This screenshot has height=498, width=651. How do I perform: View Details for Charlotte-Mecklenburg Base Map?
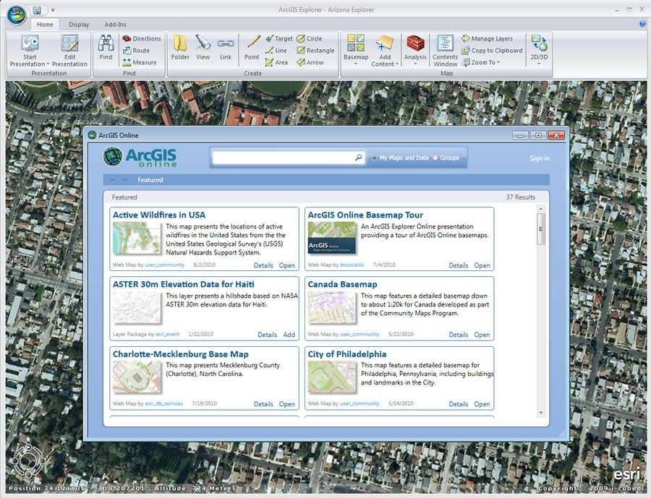[x=263, y=404]
